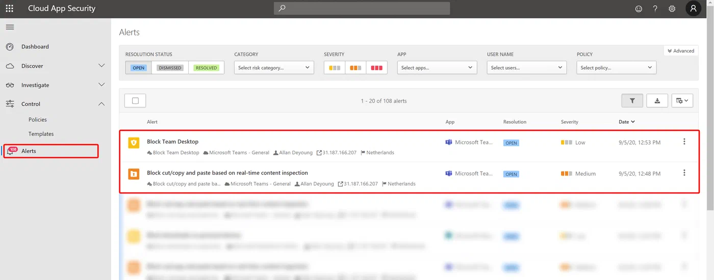Screen dimensions: 714x280
Task: Click the Discover cloud icon
Action: [x=10, y=66]
